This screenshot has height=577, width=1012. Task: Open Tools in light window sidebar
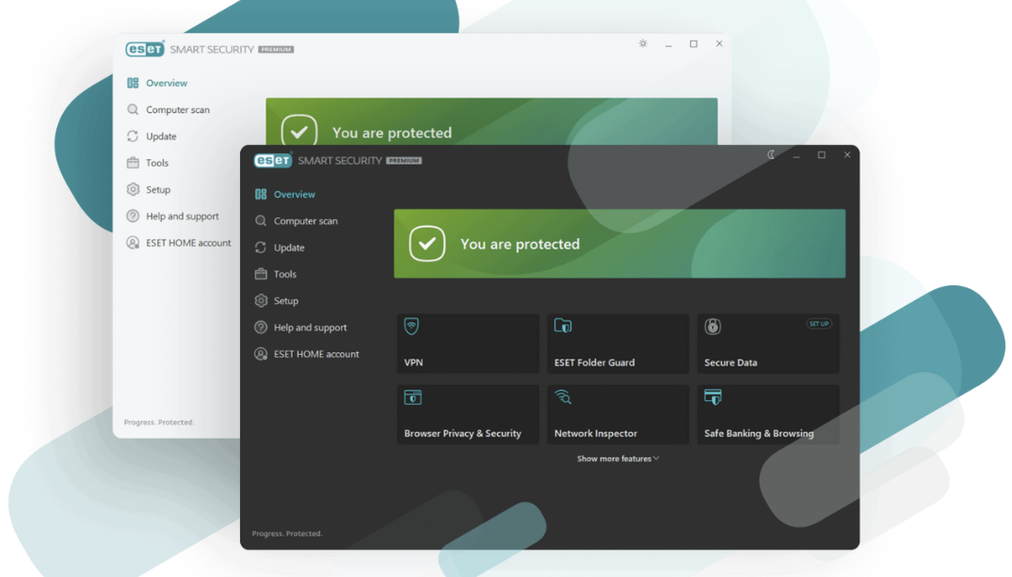[x=157, y=163]
